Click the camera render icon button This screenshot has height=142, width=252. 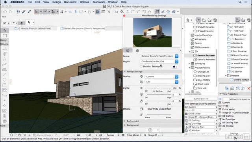click(x=150, y=130)
